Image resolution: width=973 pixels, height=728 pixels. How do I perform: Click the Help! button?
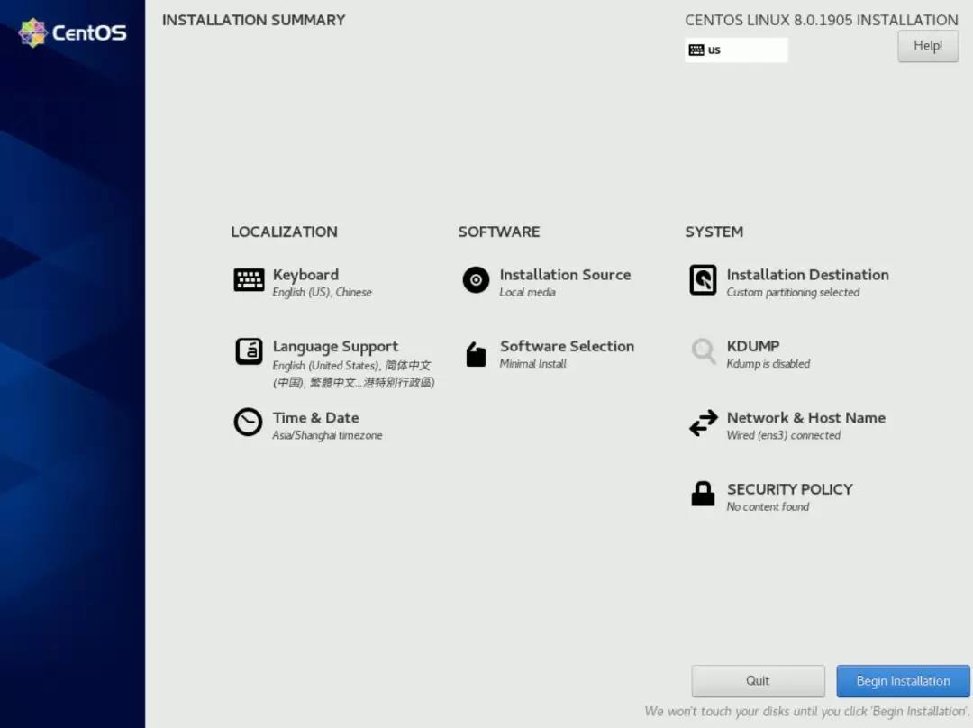(928, 45)
